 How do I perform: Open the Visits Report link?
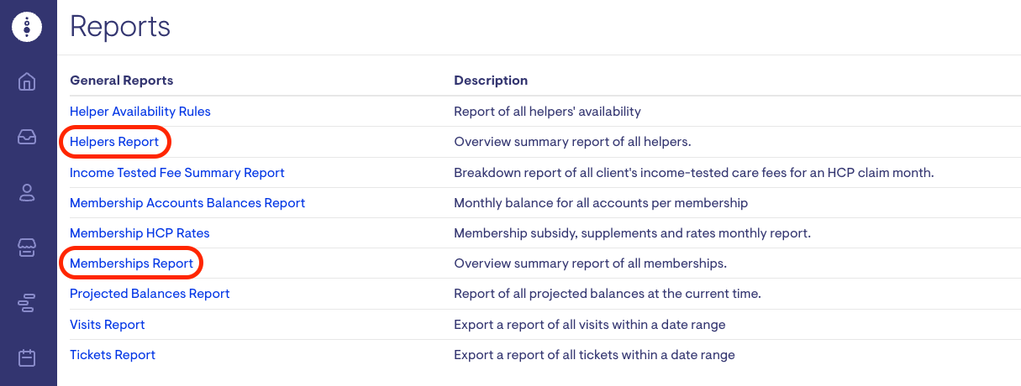click(108, 325)
